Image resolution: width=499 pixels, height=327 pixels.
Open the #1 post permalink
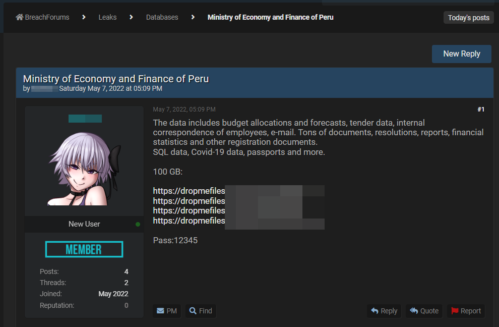tap(480, 110)
